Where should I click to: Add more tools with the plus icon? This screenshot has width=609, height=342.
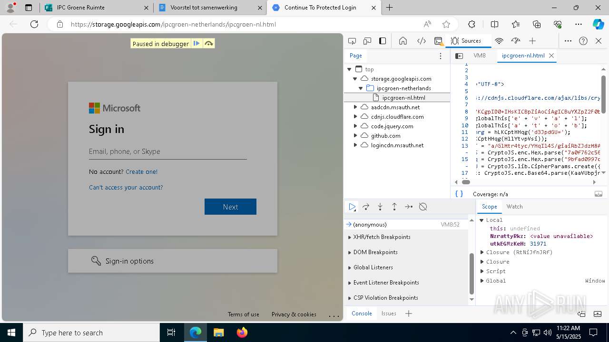(x=532, y=41)
